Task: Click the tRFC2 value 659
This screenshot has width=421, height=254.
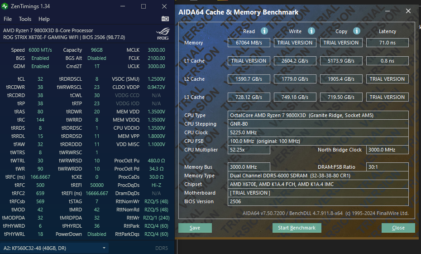Action: (40, 193)
